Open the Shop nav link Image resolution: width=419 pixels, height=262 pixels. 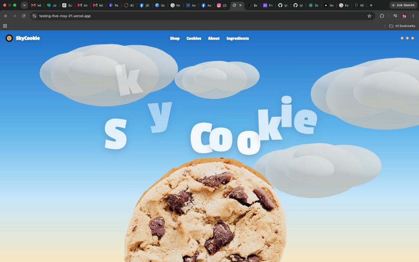175,38
